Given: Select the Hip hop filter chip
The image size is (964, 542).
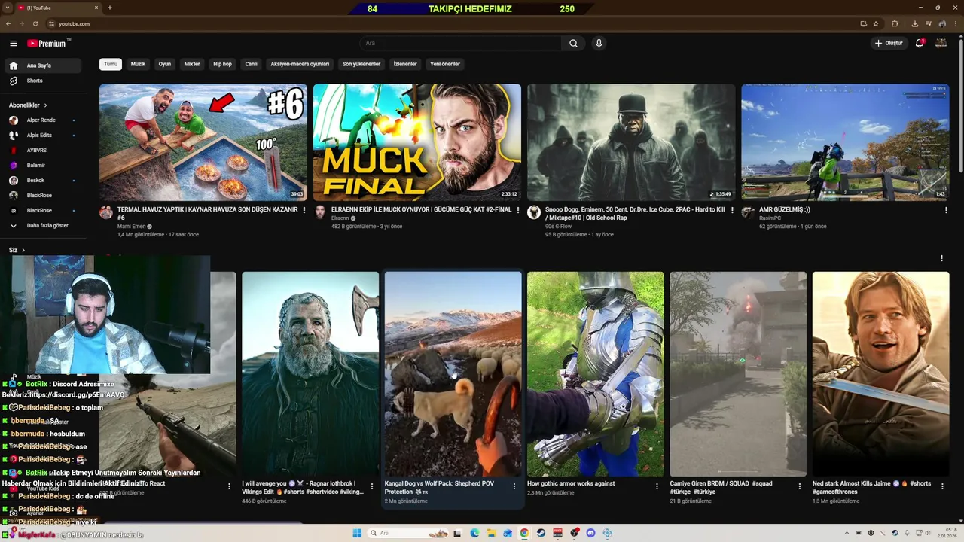Looking at the screenshot, I should coord(222,64).
